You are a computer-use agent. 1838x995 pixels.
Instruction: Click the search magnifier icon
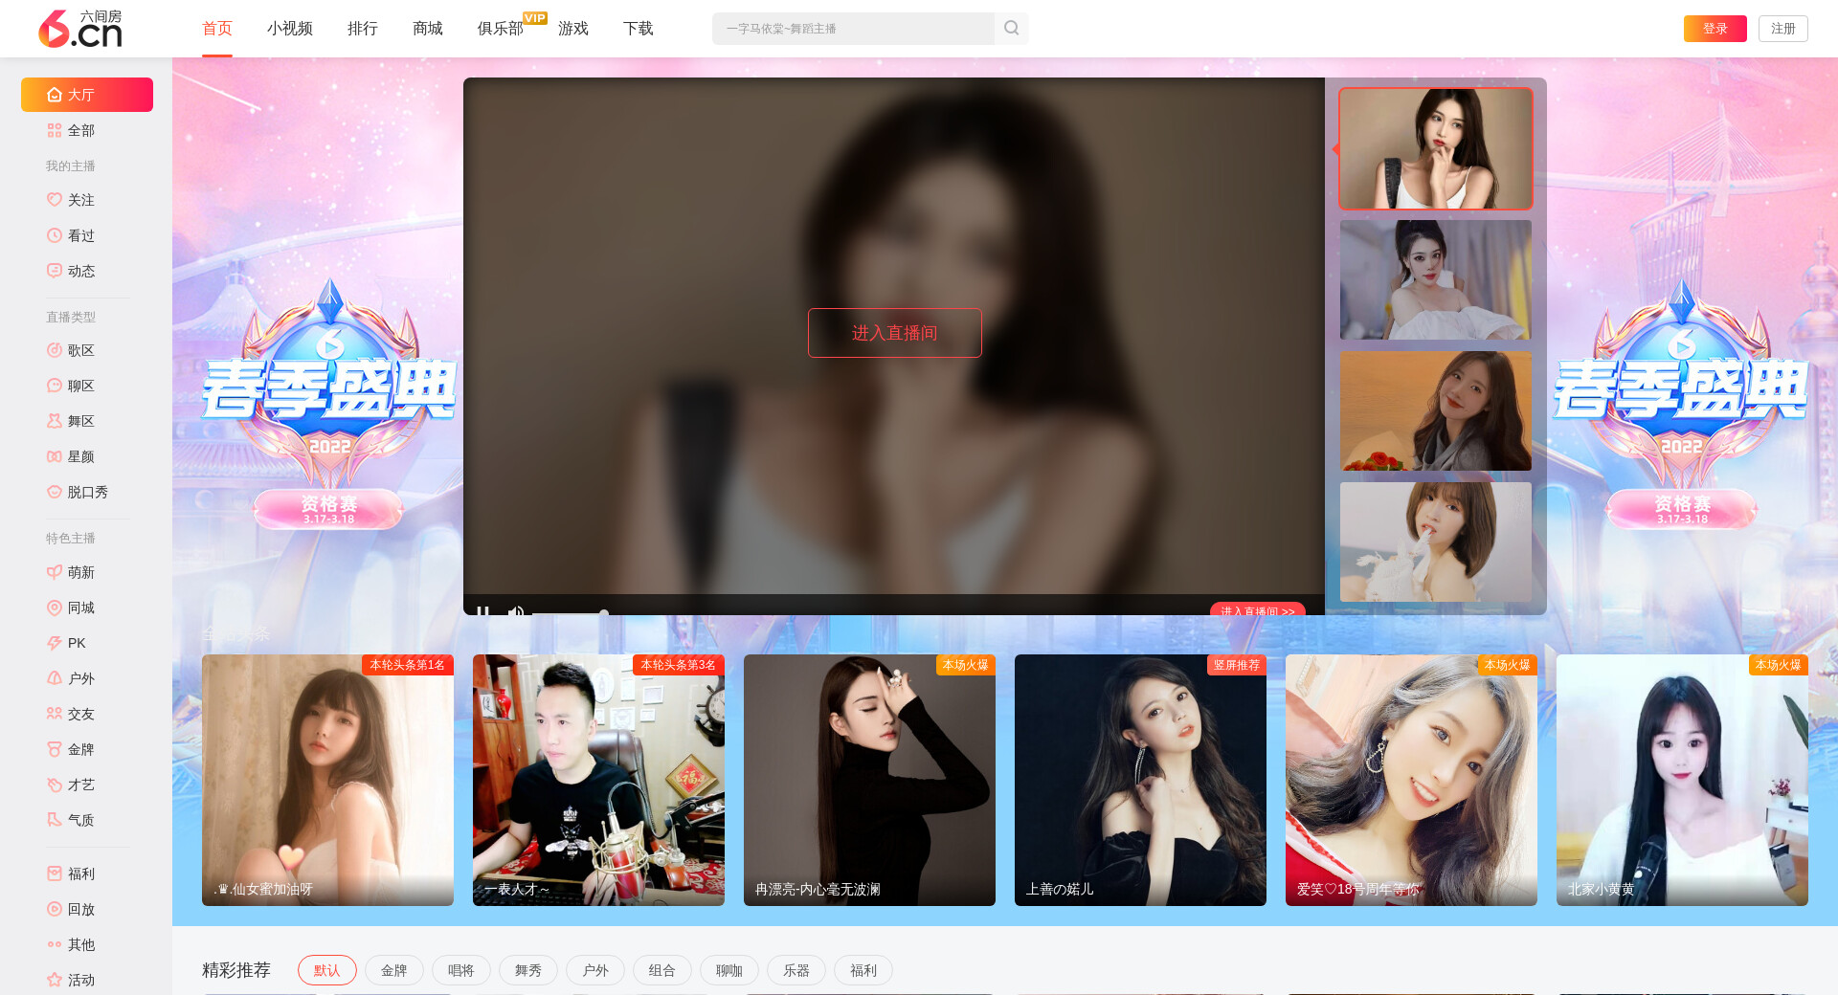(x=1011, y=29)
